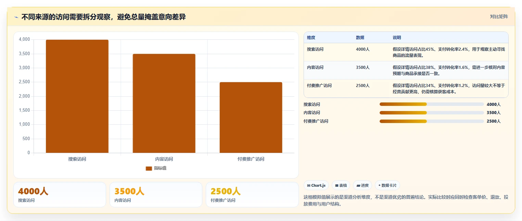Click the 2500人 付费推广访问 data card
The image size is (522, 221).
pos(252,195)
